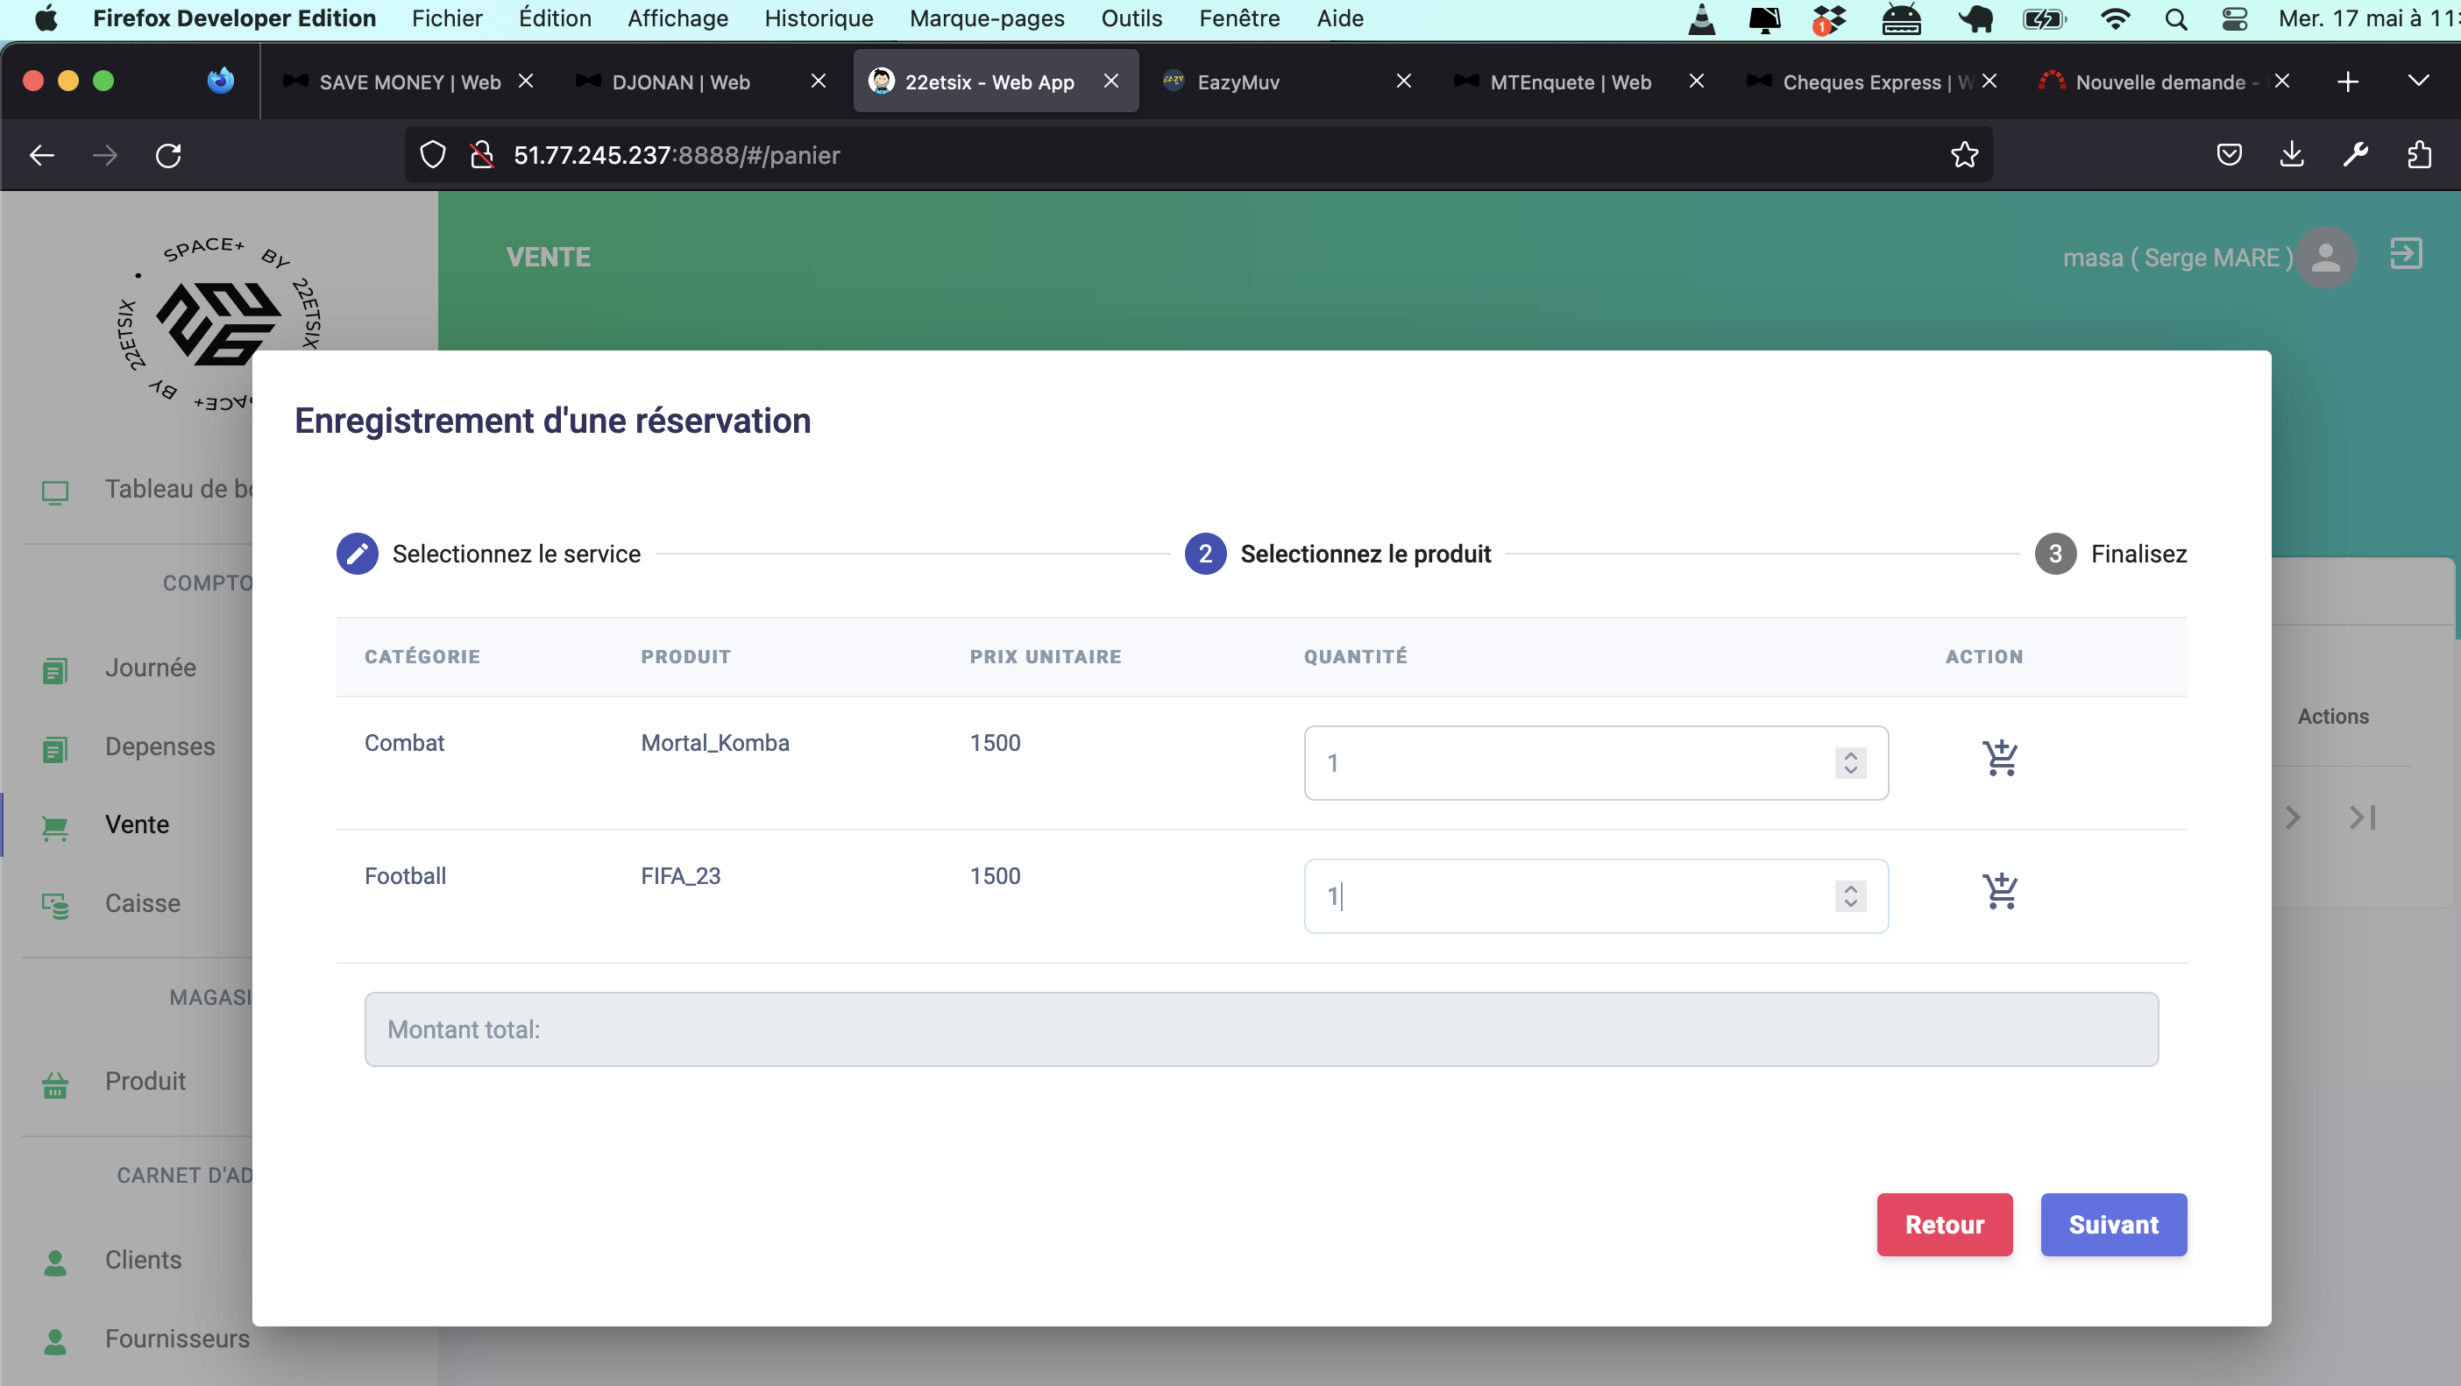
Task: Go to next table page chevron
Action: click(x=2293, y=817)
